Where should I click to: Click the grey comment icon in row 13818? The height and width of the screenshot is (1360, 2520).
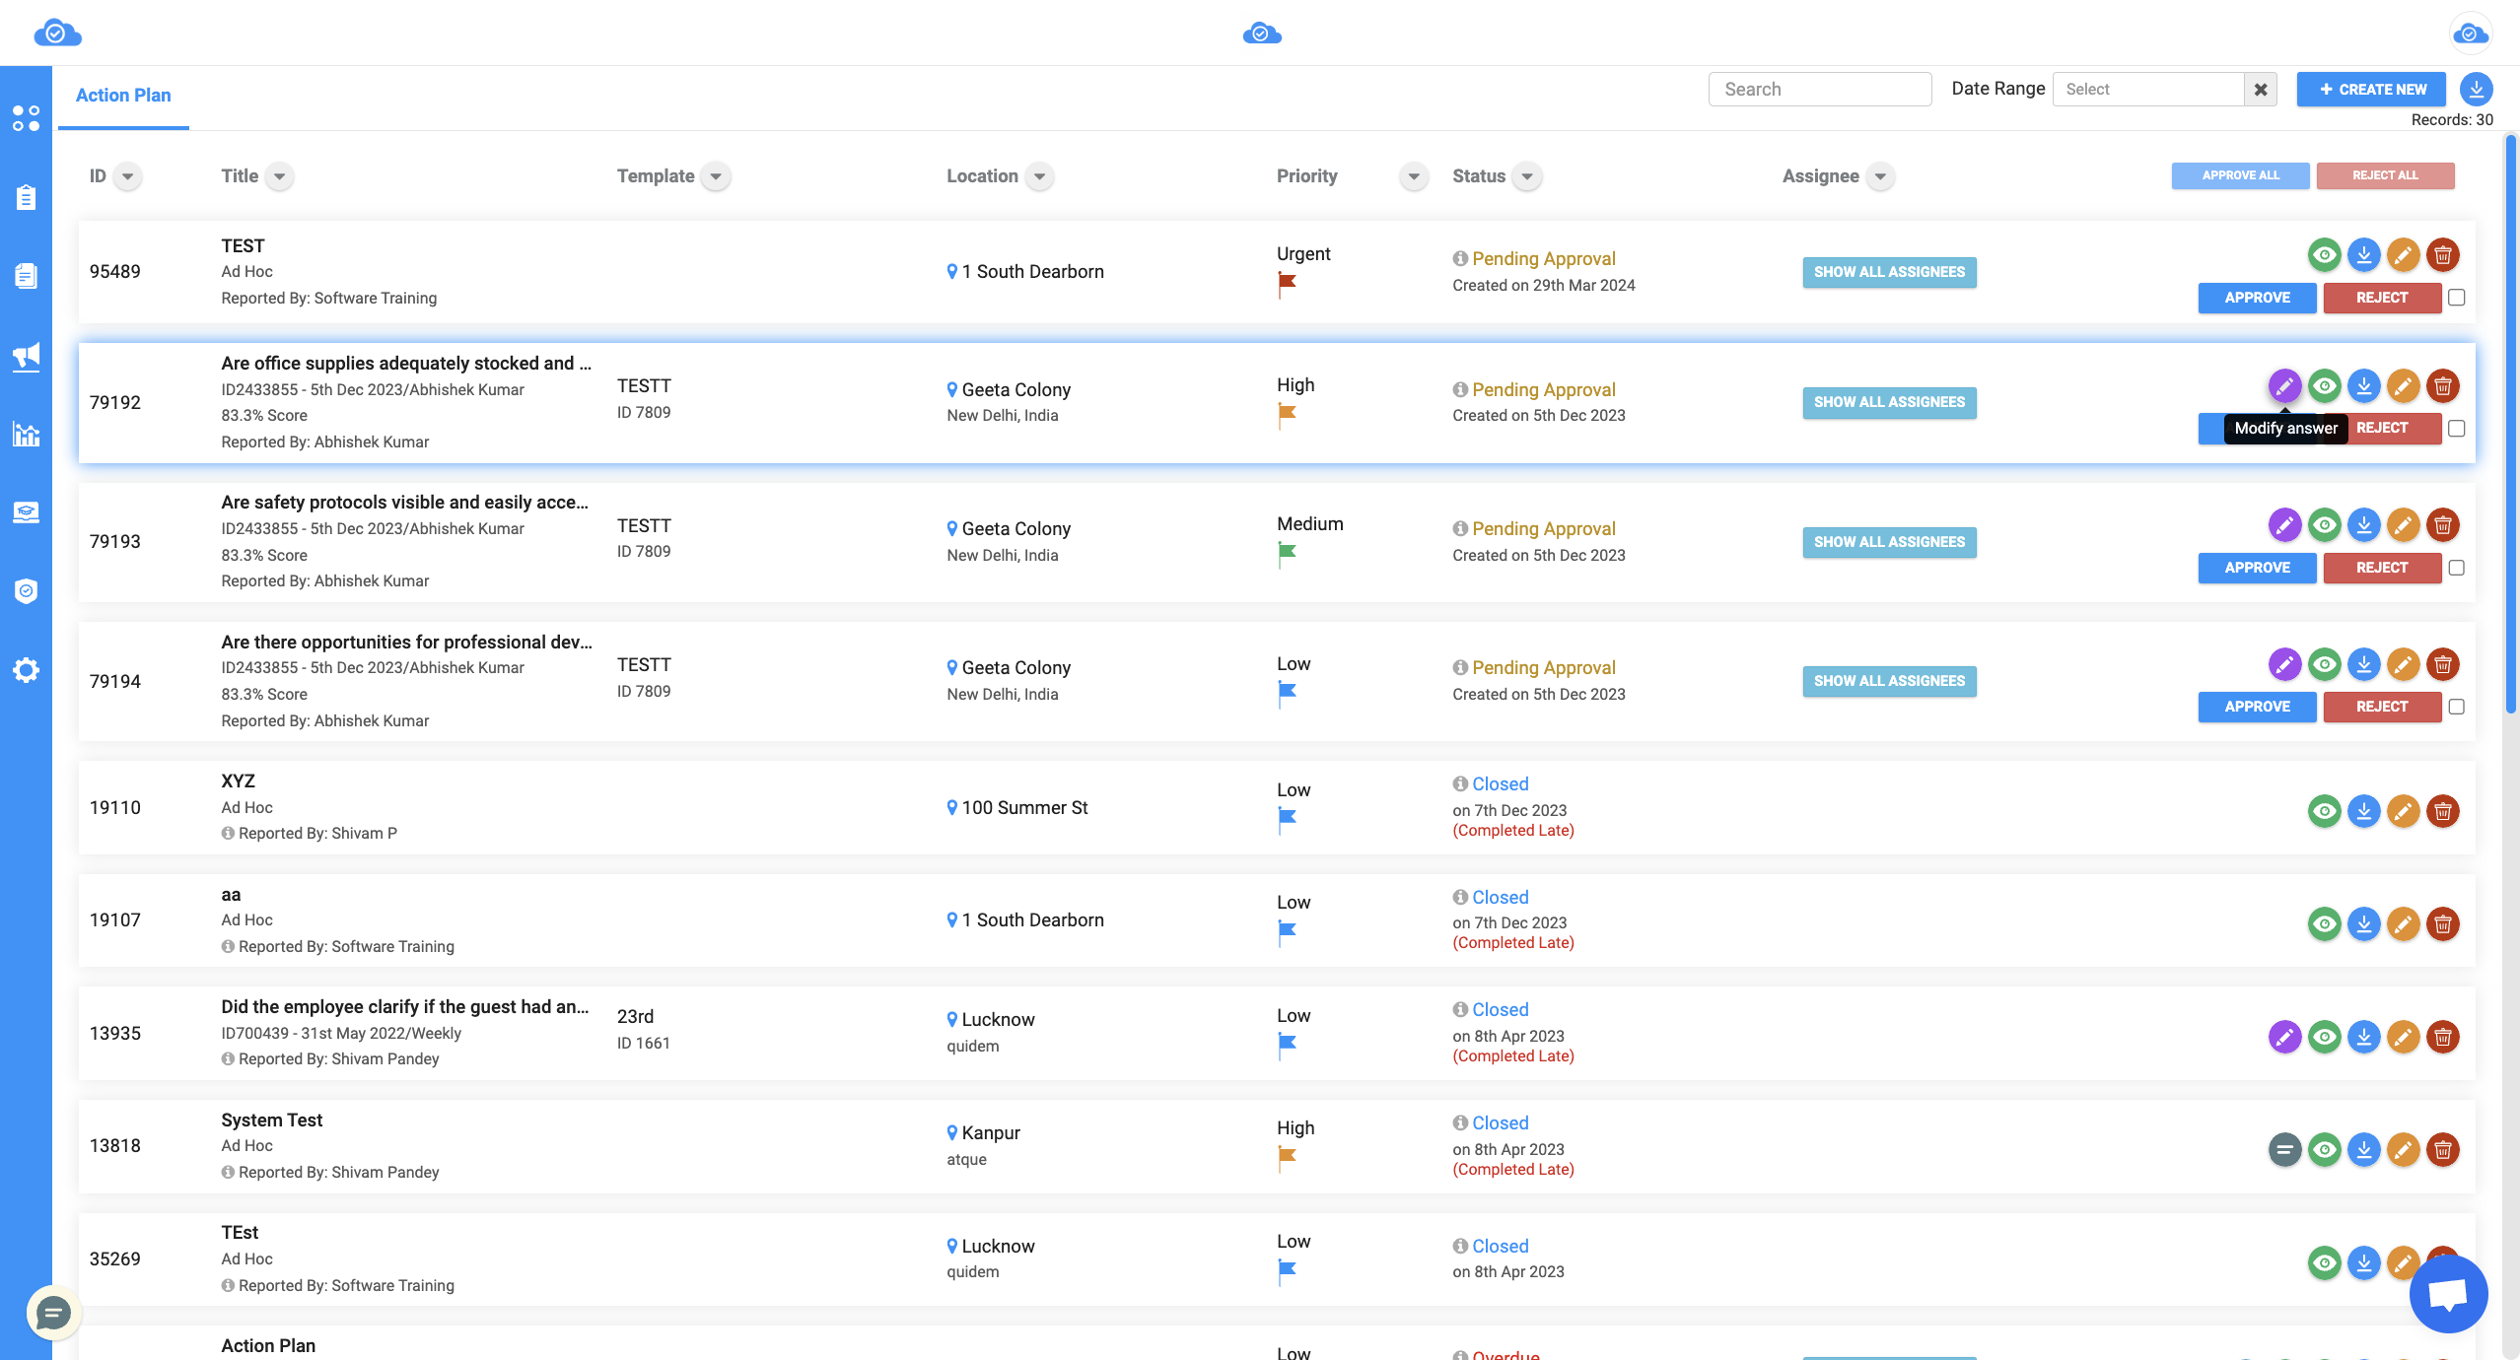pyautogui.click(x=2284, y=1150)
